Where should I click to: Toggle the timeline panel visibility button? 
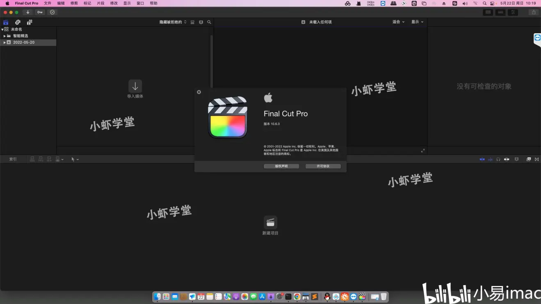(x=500, y=12)
